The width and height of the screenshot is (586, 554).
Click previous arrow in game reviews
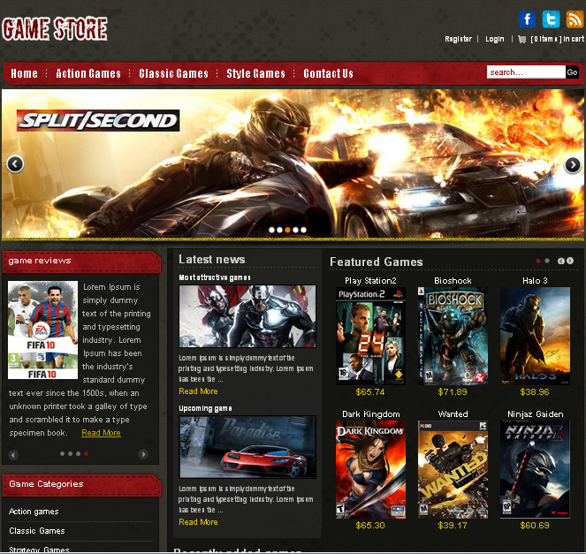pyautogui.click(x=13, y=455)
